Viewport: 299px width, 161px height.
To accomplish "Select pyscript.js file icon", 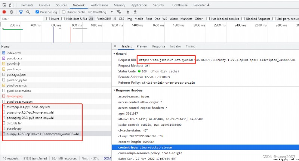I will 4,64.
